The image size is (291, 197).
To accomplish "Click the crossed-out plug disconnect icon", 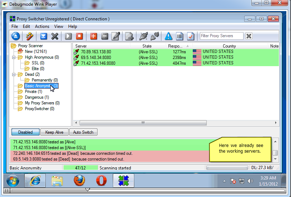I will (144, 36).
